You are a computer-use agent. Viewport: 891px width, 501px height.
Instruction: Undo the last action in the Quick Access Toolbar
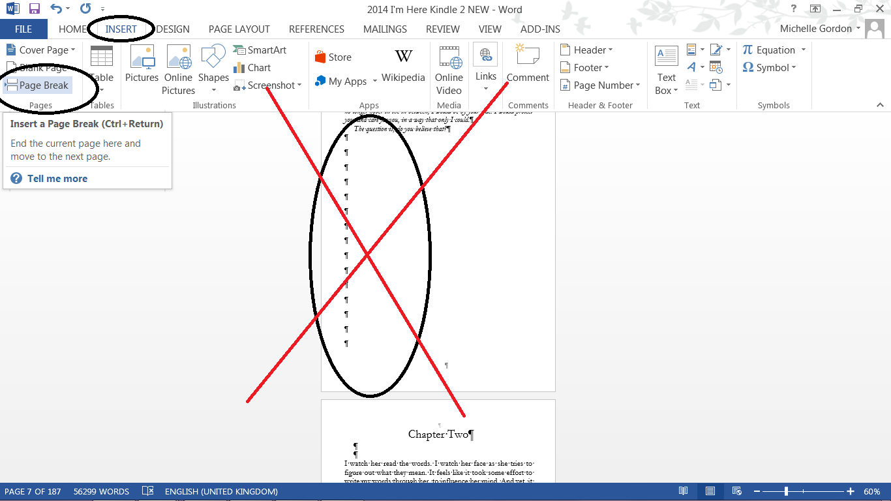(x=56, y=9)
